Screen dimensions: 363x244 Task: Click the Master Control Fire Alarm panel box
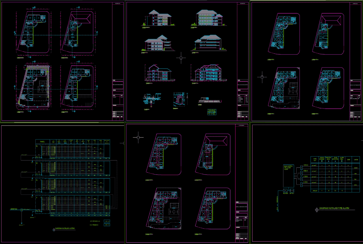289,176
